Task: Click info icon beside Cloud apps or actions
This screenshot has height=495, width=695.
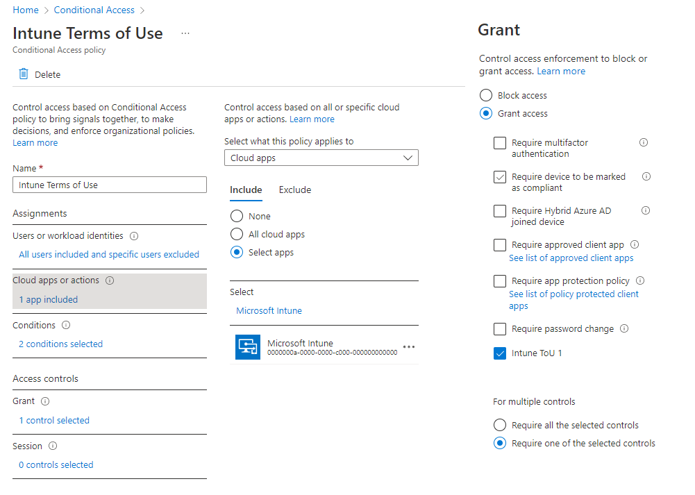Action: [110, 280]
